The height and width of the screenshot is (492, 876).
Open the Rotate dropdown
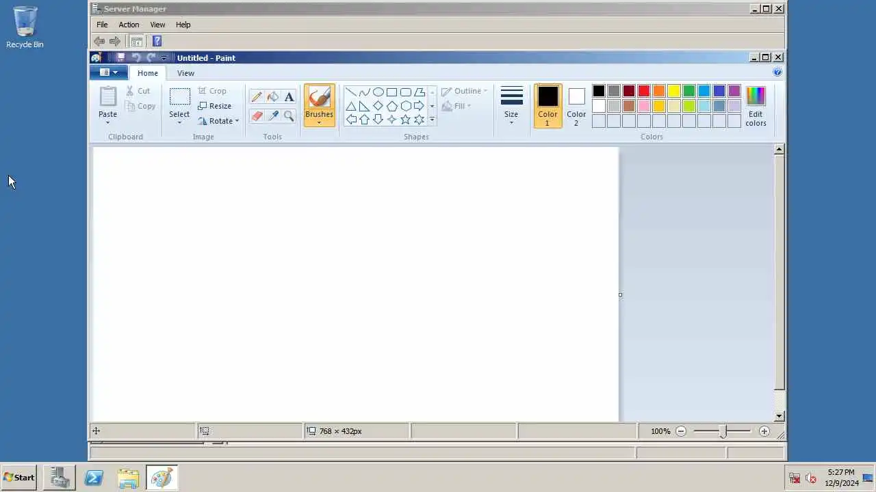[218, 121]
